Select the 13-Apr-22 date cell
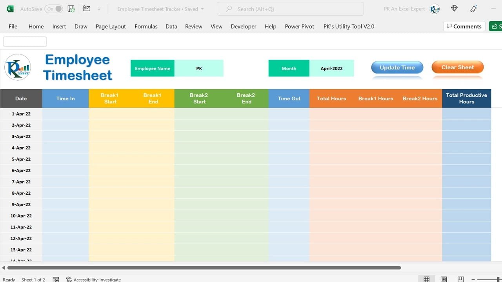 pyautogui.click(x=21, y=250)
